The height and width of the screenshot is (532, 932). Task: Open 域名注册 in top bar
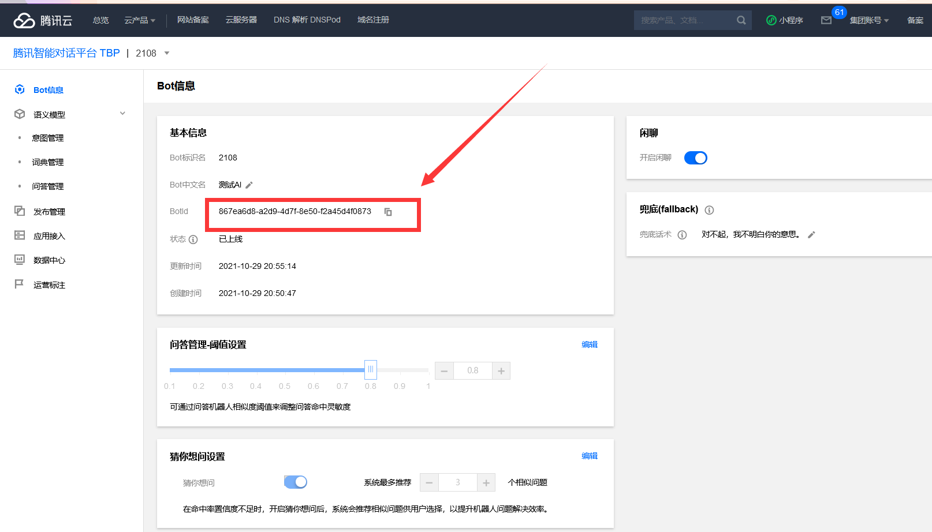(373, 20)
